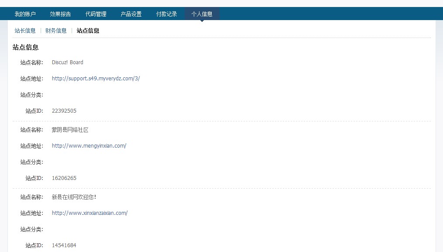Open the 产品设置 tab
Screen dimensions: 443x252
(131, 14)
